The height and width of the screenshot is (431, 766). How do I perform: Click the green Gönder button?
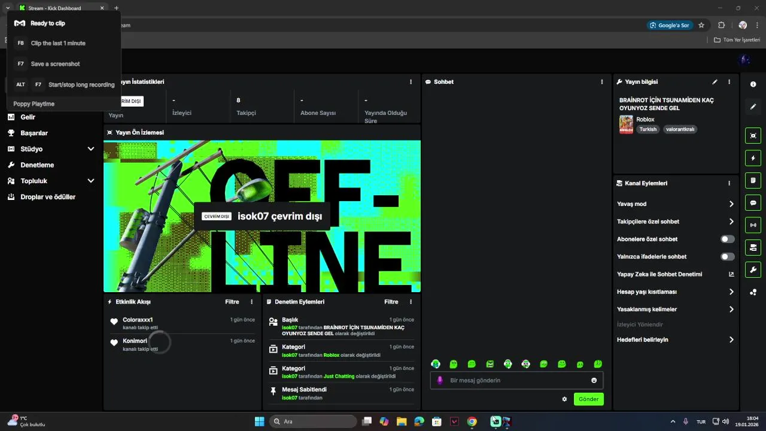pyautogui.click(x=589, y=399)
